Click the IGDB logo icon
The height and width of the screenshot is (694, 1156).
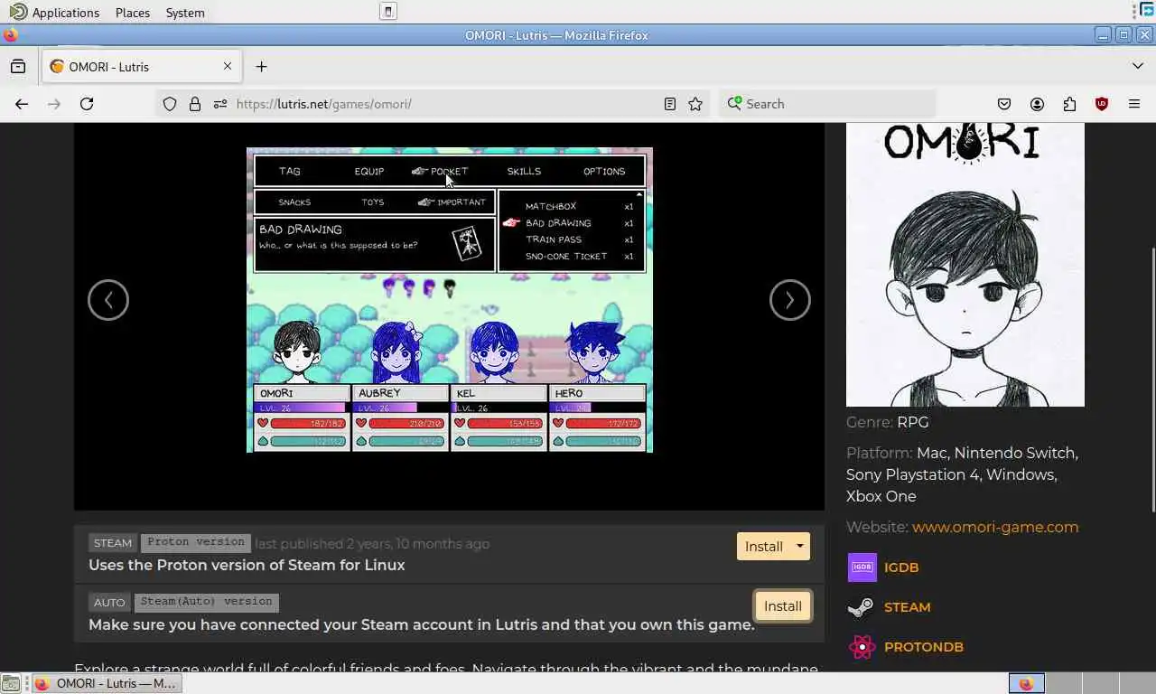pos(862,567)
